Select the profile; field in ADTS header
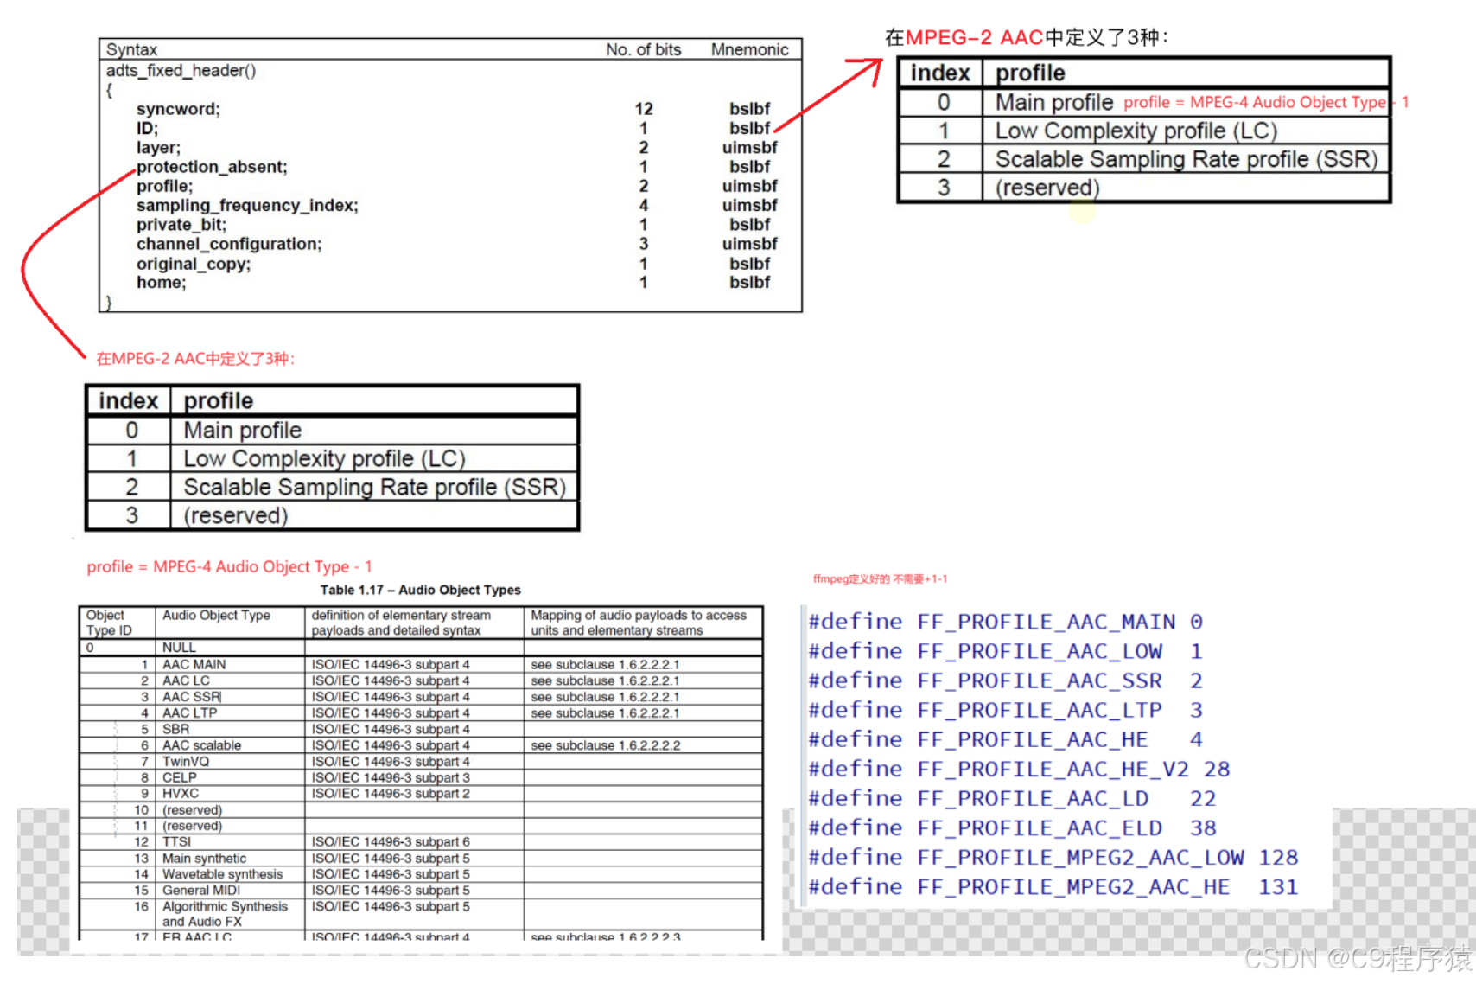This screenshot has width=1476, height=984. click(164, 186)
